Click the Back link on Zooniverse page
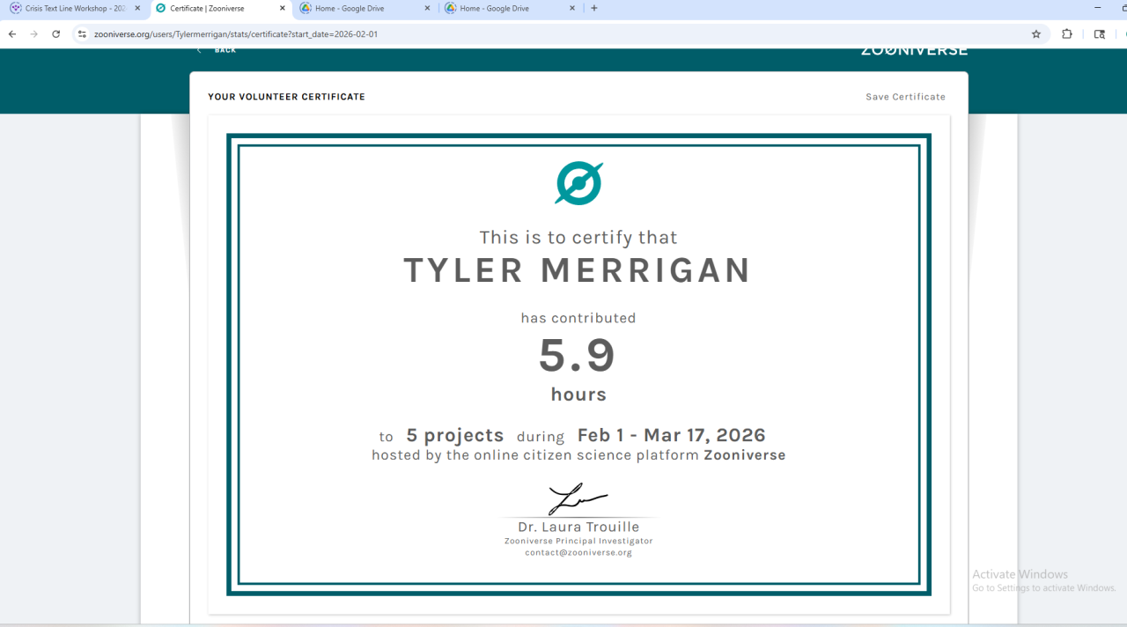Image resolution: width=1127 pixels, height=627 pixels. [217, 50]
